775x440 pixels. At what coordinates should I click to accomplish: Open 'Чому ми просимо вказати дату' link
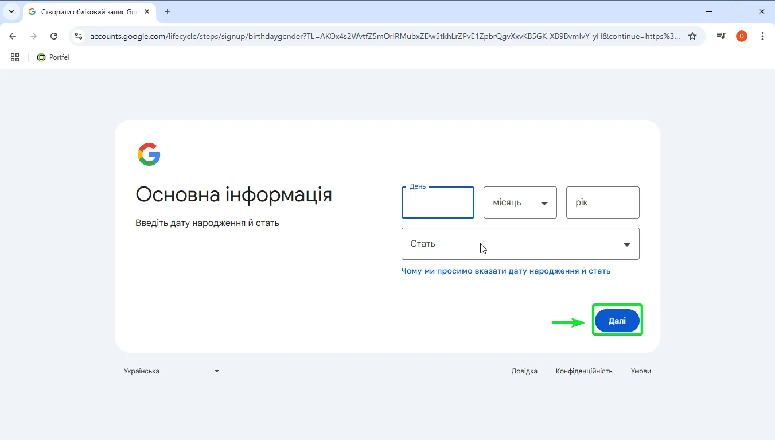pyautogui.click(x=506, y=271)
